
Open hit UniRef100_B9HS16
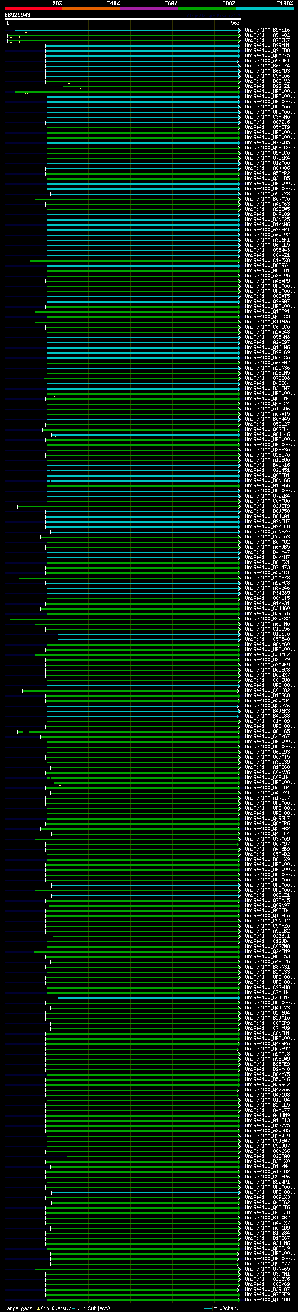click(267, 30)
